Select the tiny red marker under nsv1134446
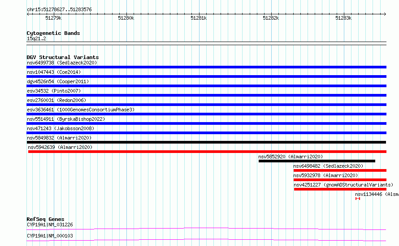 [x=358, y=199]
